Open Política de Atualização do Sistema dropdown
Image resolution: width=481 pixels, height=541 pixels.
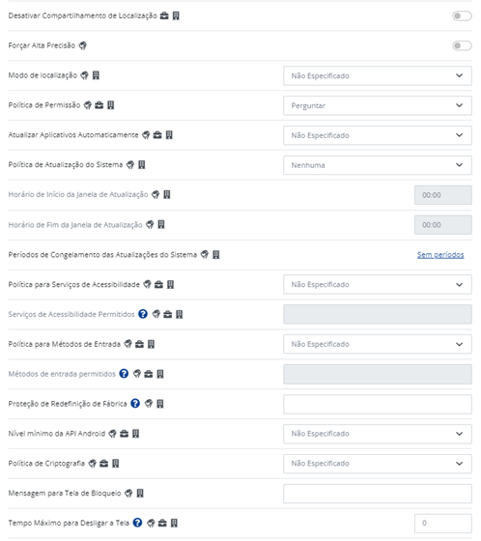[378, 165]
